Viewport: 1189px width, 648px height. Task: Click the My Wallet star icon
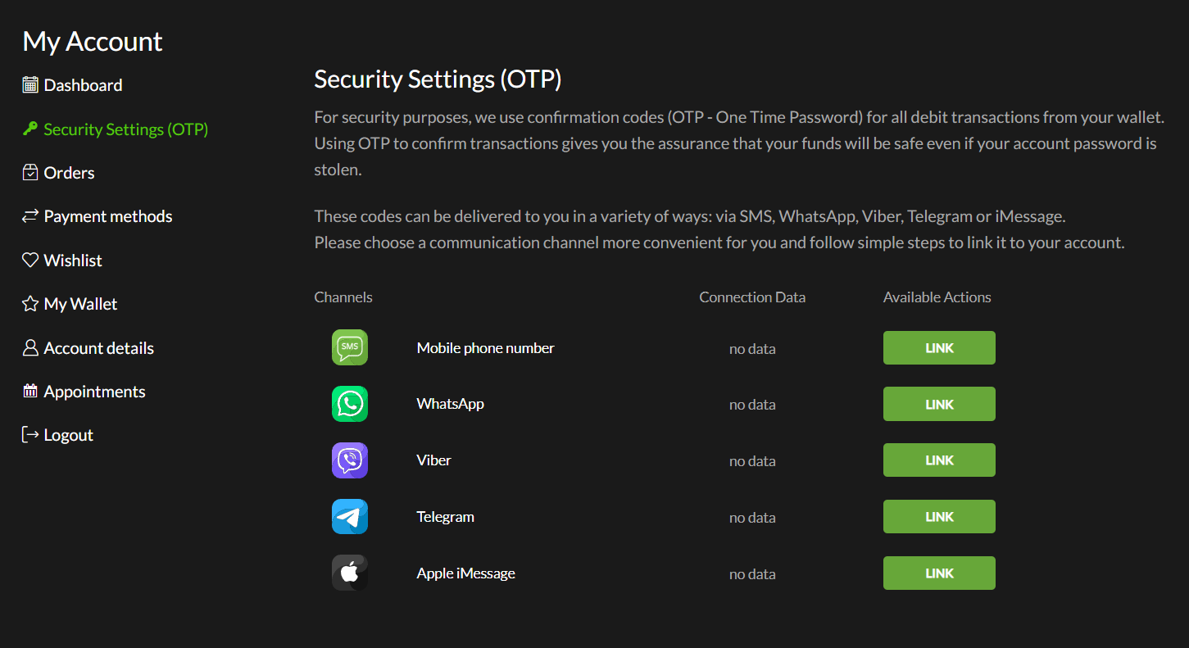[30, 304]
